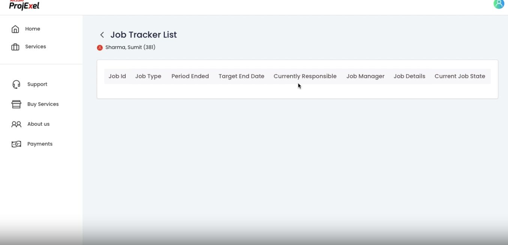508x245 pixels.
Task: Click the Job Id column header
Action: coord(117,76)
